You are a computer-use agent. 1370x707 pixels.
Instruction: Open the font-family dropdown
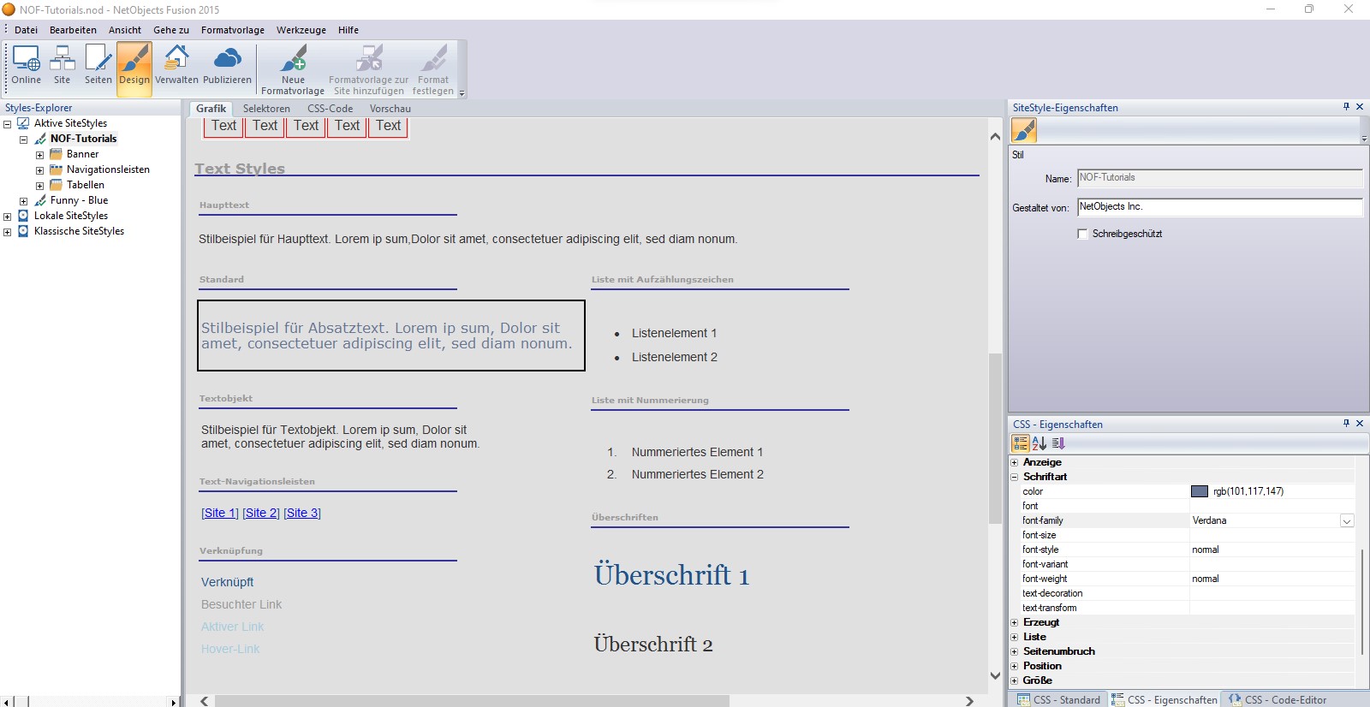coord(1346,521)
